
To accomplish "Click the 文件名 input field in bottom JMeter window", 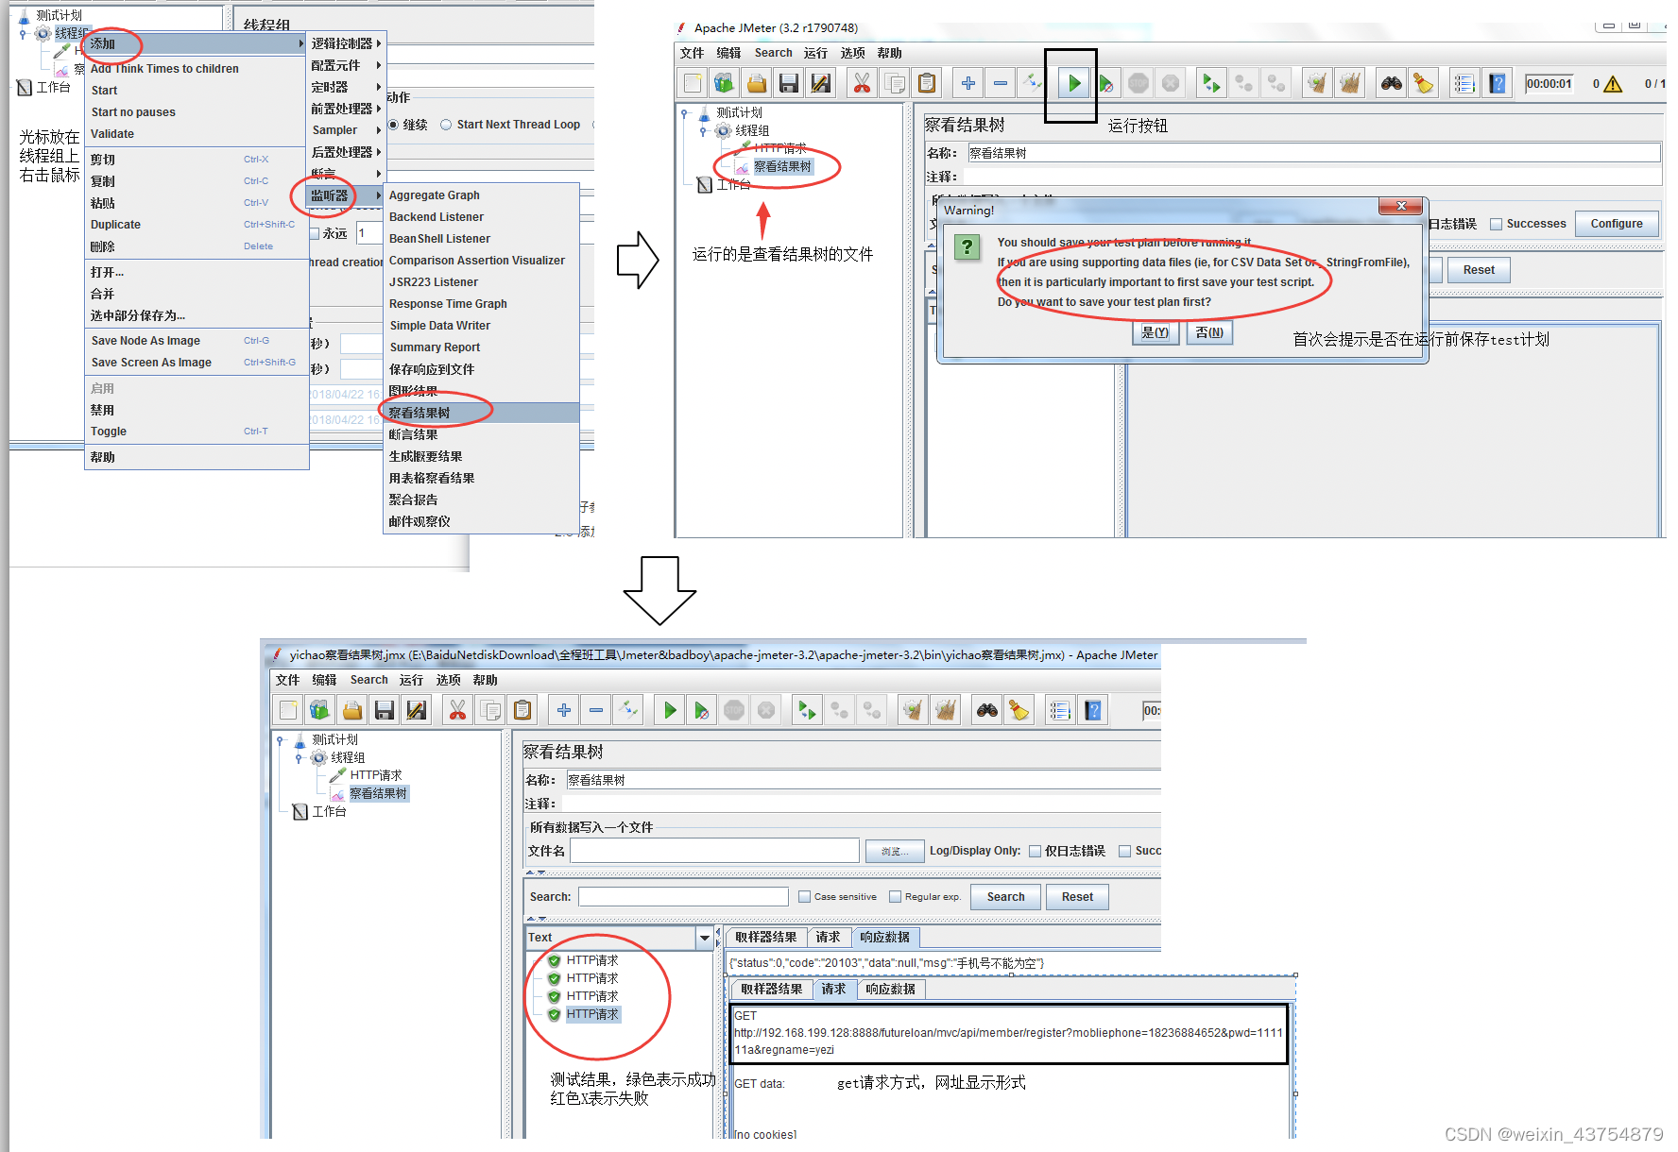I will (x=714, y=851).
